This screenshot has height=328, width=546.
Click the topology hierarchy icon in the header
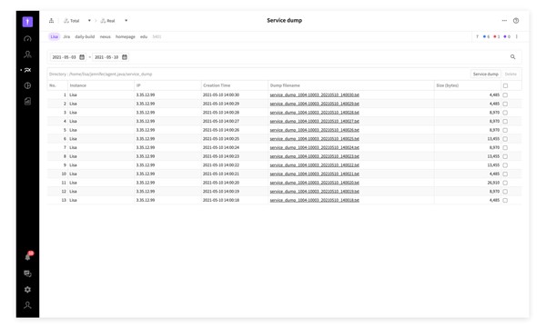point(51,21)
